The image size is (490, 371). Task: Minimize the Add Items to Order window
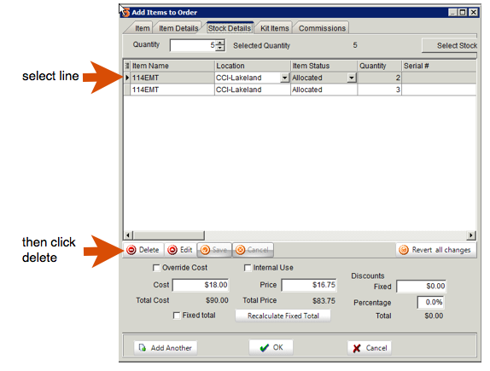pyautogui.click(x=452, y=12)
